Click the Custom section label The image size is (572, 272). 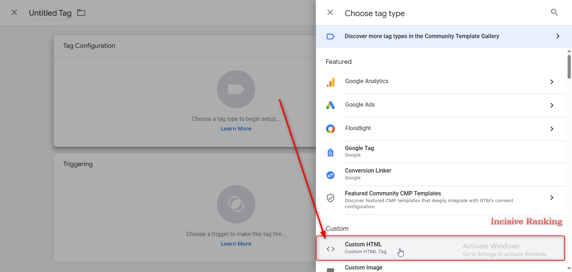(x=337, y=229)
